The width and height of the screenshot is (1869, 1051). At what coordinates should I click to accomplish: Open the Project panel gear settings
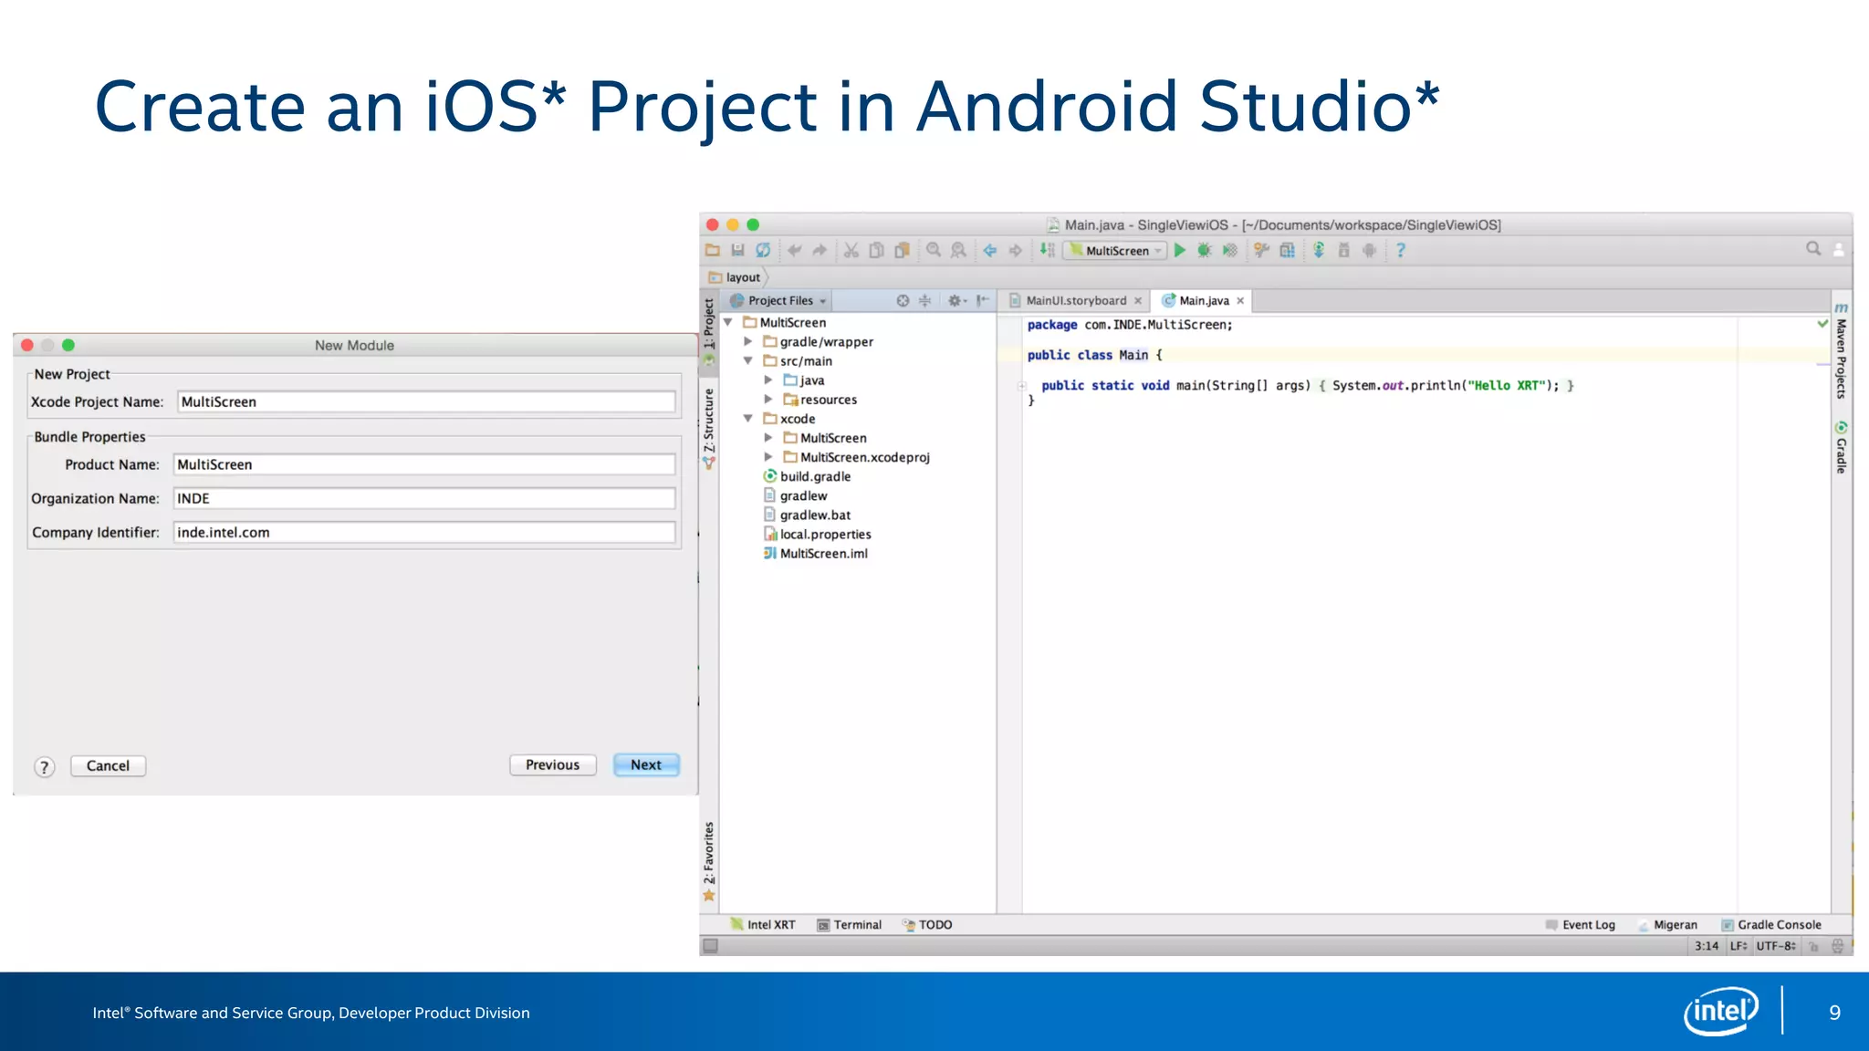955,300
